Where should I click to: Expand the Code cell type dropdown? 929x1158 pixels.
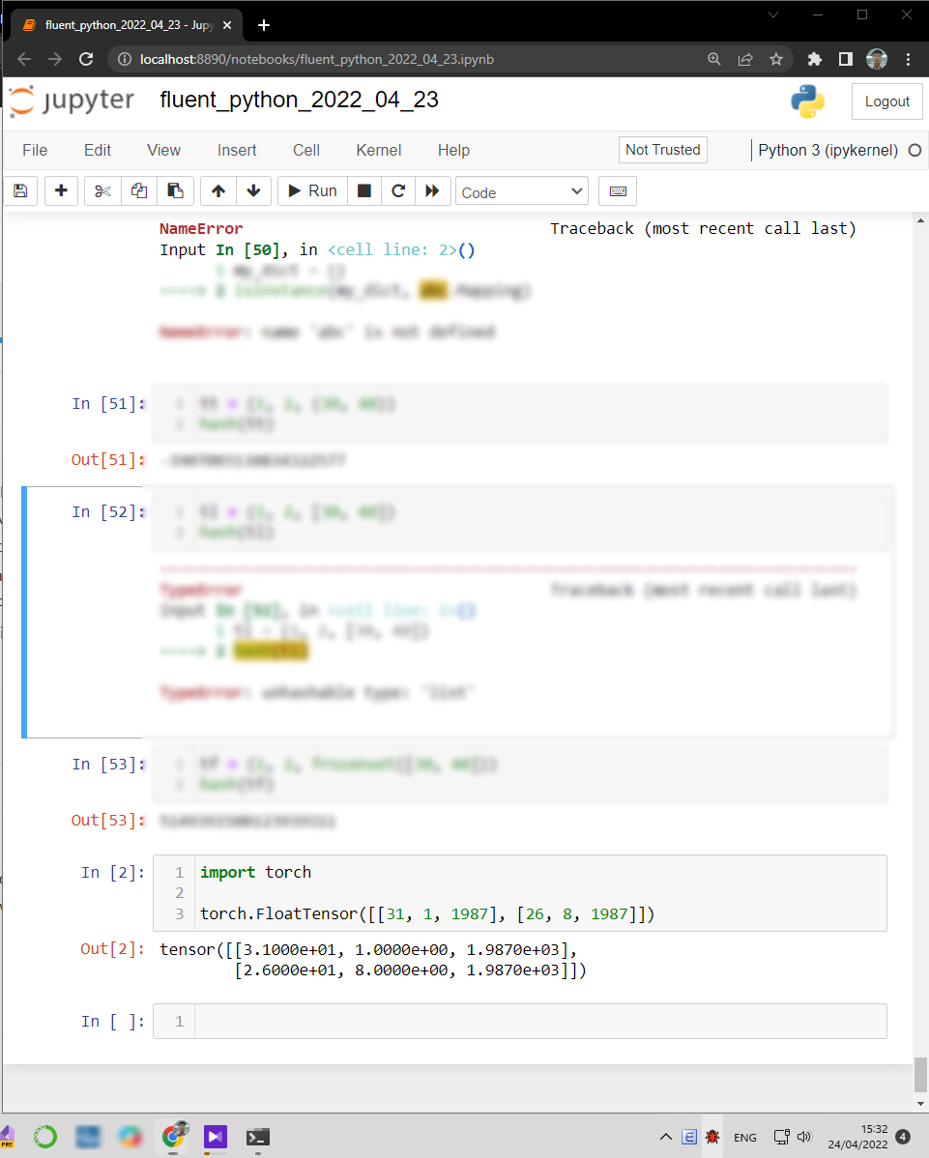[521, 192]
